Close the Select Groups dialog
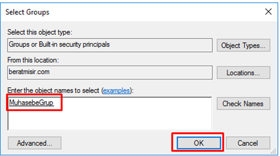280x156 pixels. click(x=268, y=12)
